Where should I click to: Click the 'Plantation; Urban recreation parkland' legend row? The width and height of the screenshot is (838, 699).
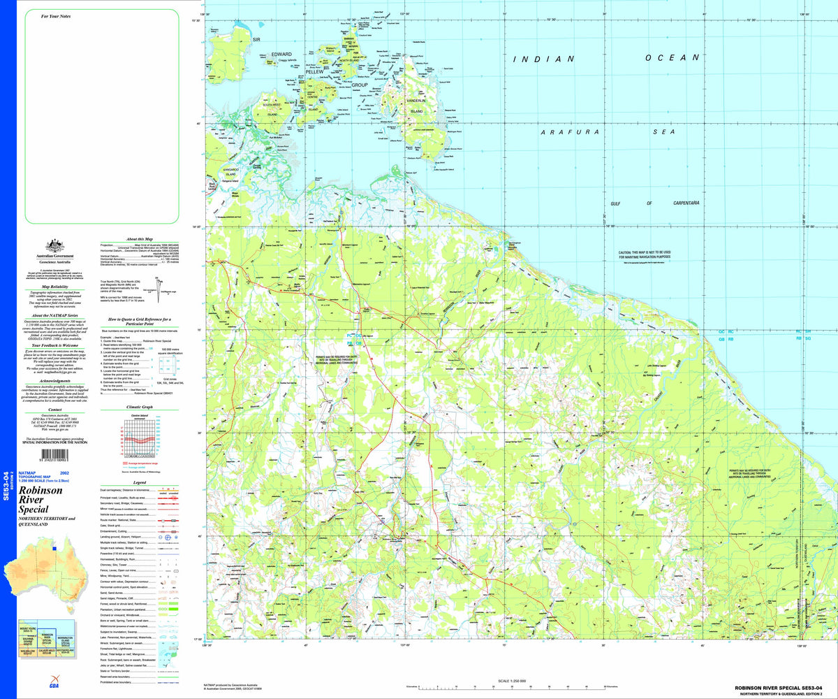(x=140, y=610)
